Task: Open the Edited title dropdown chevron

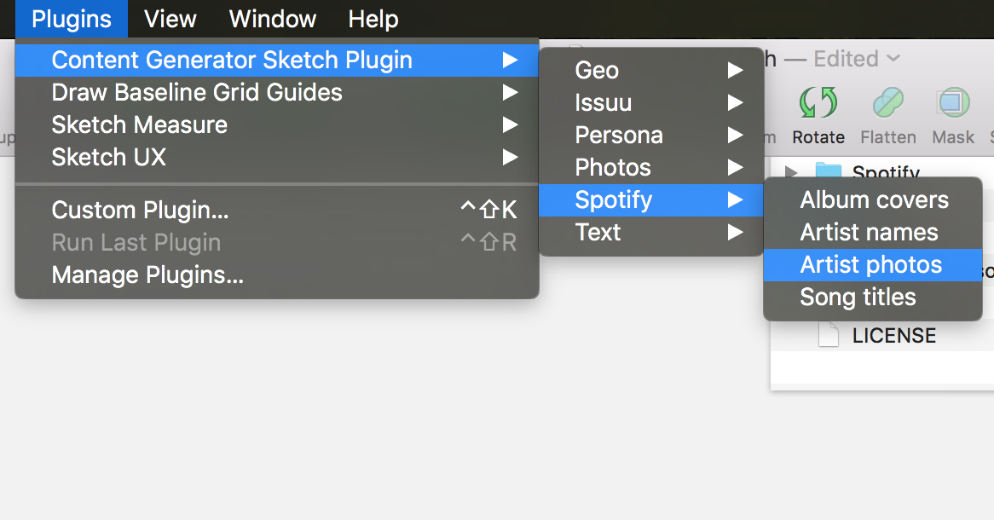Action: pyautogui.click(x=893, y=59)
